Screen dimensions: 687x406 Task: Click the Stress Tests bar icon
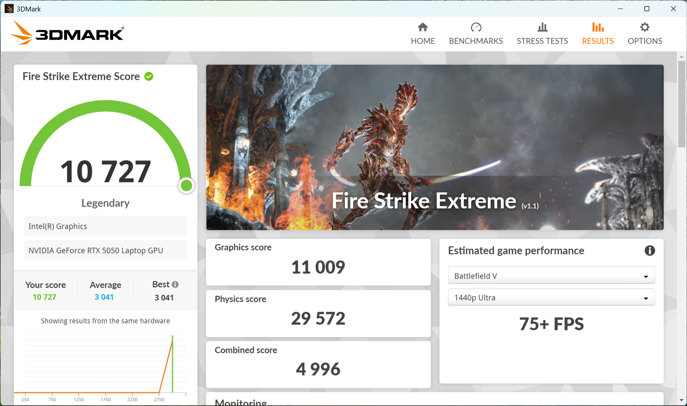(542, 27)
